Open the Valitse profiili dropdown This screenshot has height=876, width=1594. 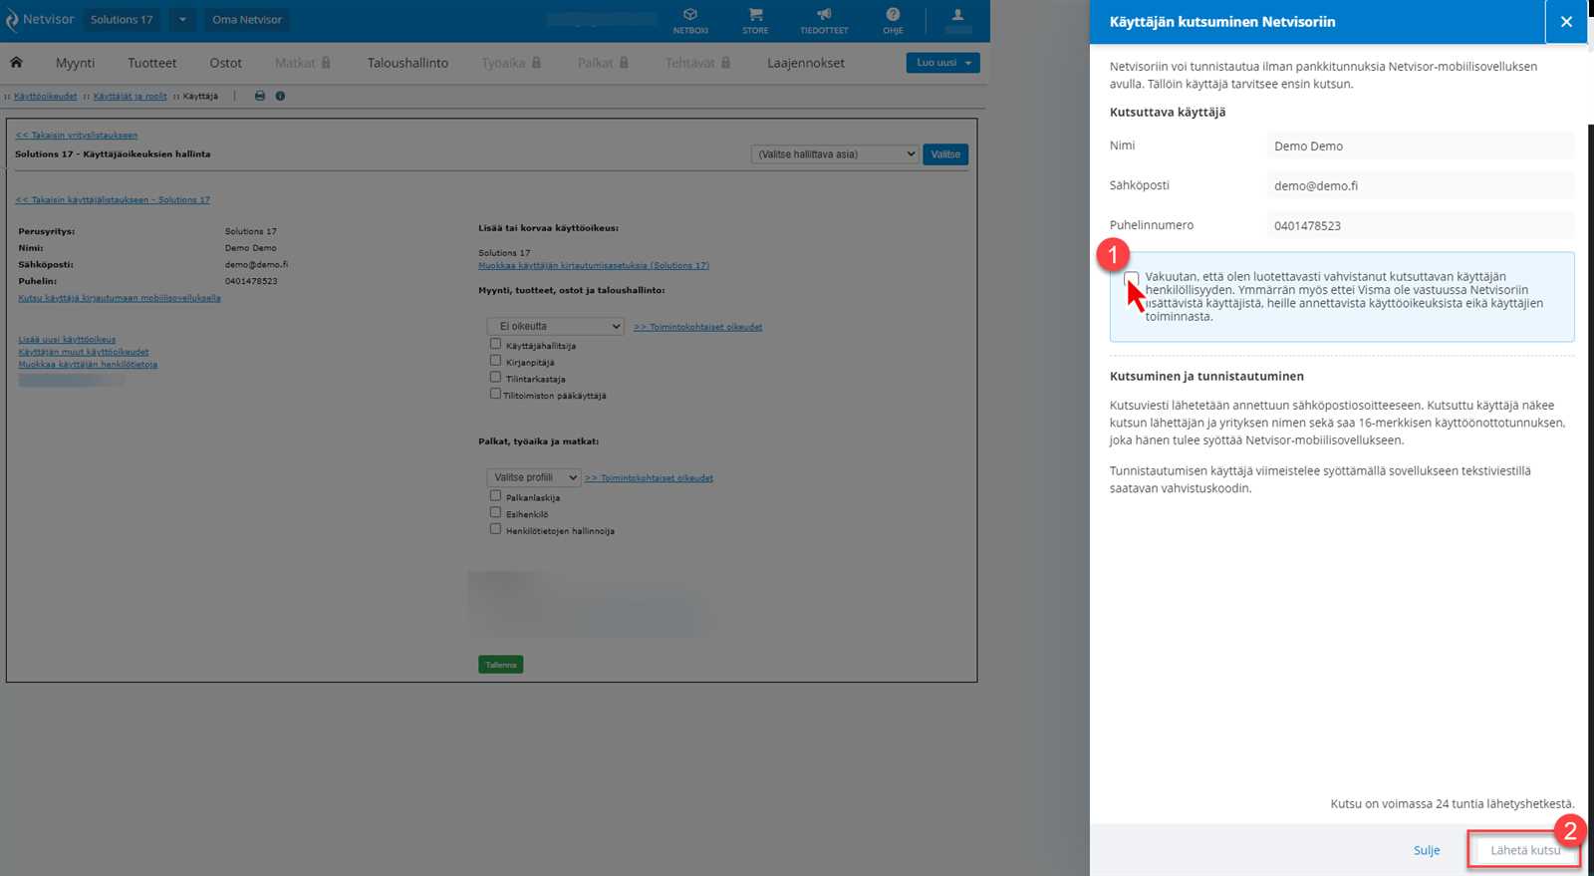pyautogui.click(x=533, y=478)
